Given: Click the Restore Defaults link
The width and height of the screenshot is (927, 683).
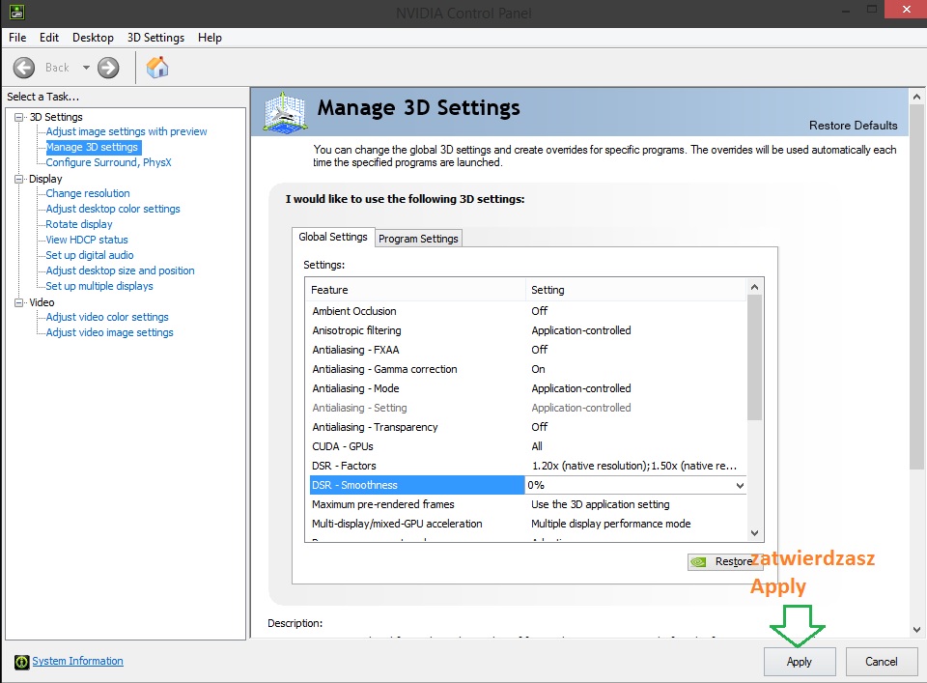Looking at the screenshot, I should click(853, 126).
